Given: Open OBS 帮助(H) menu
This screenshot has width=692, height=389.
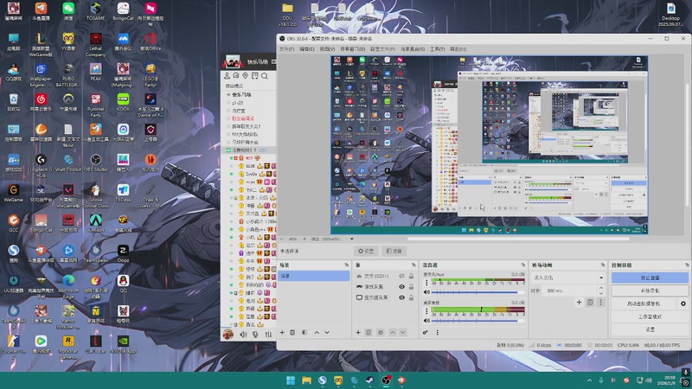Looking at the screenshot, I should click(x=458, y=49).
